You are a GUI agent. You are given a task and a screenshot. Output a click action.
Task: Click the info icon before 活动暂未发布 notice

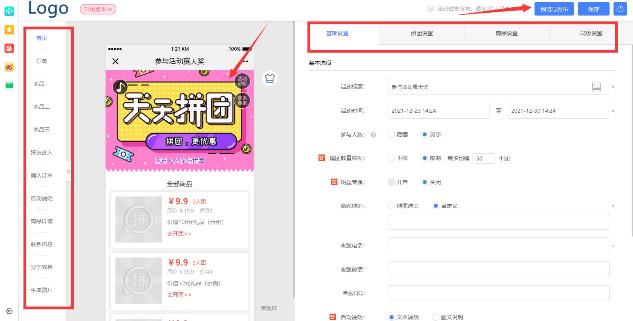pos(430,9)
